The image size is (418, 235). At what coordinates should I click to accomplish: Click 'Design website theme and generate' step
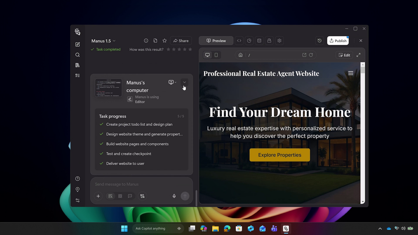click(x=145, y=134)
